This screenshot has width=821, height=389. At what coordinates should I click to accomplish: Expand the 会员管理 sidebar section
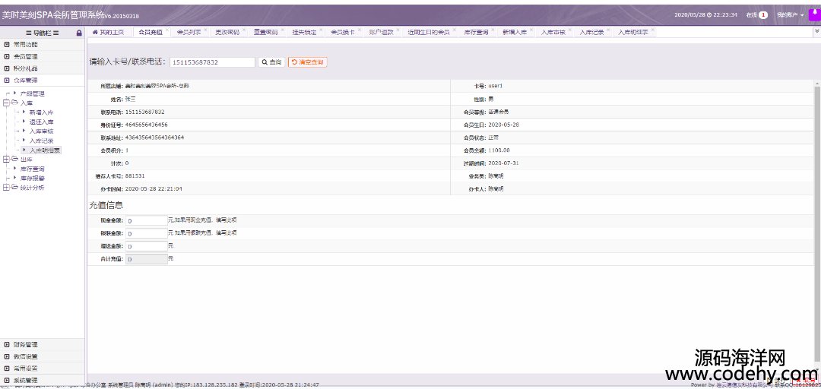click(x=25, y=56)
